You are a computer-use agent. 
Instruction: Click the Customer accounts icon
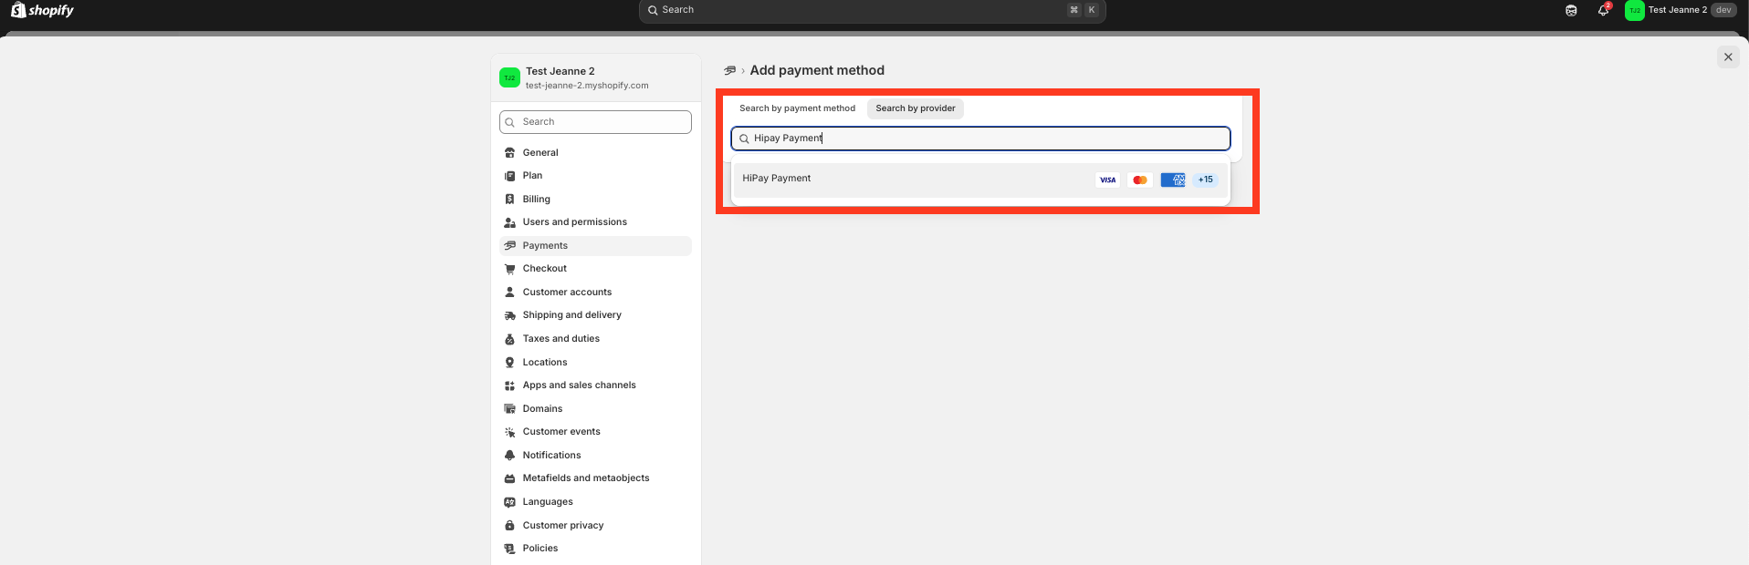[x=509, y=293]
